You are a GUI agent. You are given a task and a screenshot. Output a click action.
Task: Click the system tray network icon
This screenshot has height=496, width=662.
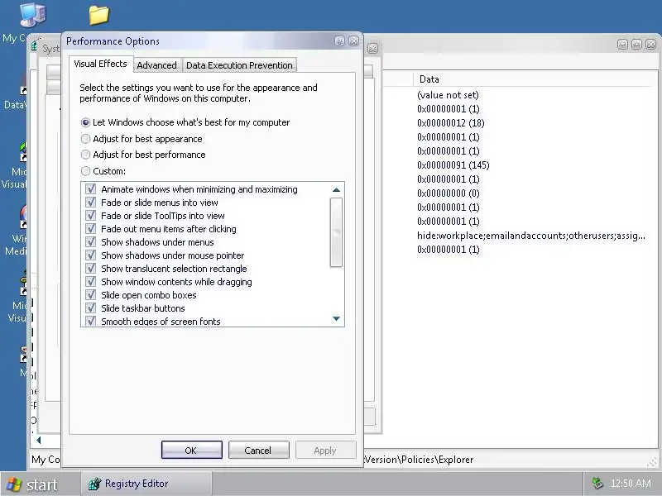coord(597,484)
